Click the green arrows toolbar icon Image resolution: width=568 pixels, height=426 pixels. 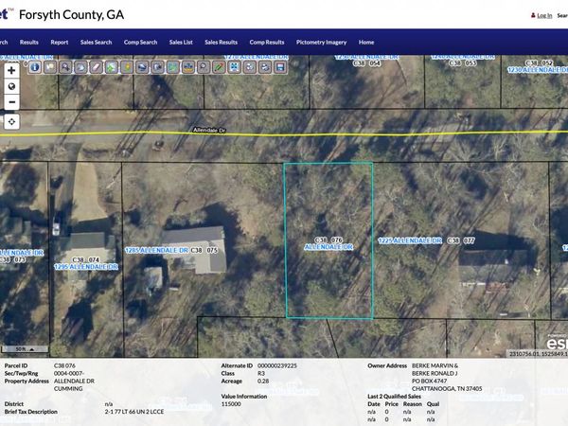point(111,67)
